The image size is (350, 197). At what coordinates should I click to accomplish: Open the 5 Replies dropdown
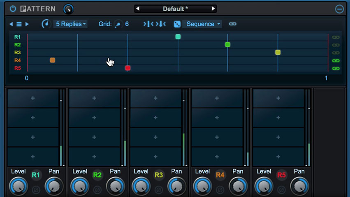(x=71, y=24)
